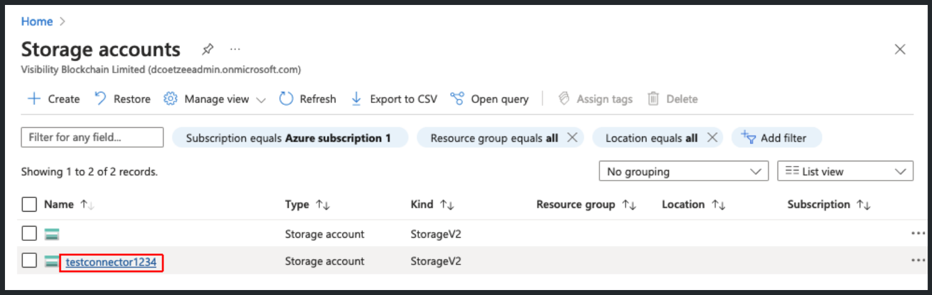
Task: Go to Home breadcrumb link
Action: coord(37,22)
